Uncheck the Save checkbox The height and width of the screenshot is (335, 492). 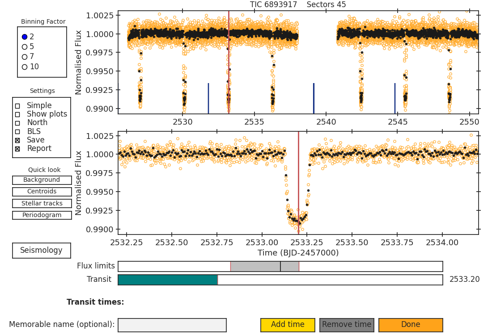pyautogui.click(x=17, y=140)
